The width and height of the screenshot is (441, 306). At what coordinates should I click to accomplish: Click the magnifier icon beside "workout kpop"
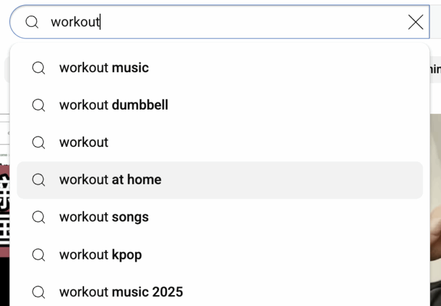click(x=38, y=254)
